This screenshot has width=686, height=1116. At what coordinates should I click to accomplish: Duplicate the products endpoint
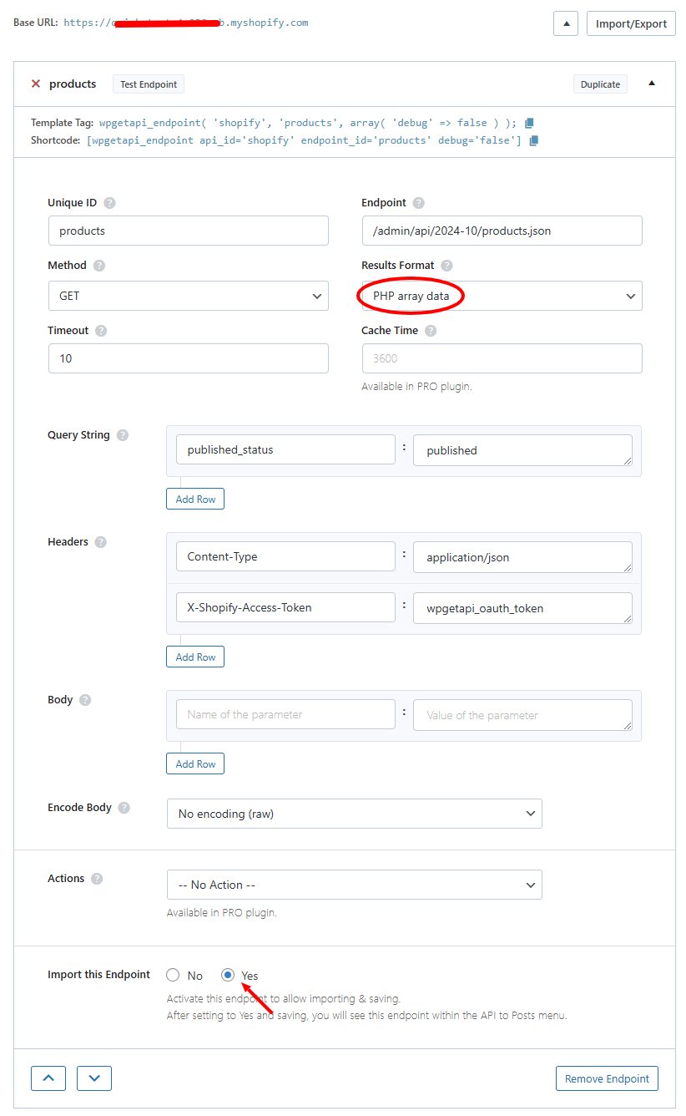click(x=600, y=84)
